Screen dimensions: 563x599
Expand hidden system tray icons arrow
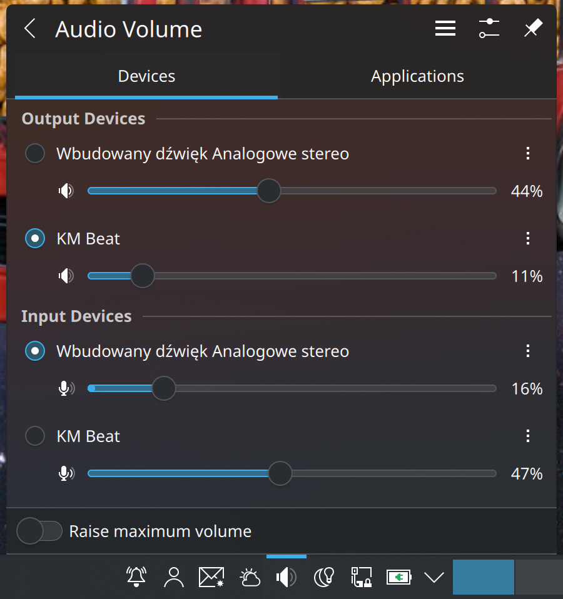(434, 577)
